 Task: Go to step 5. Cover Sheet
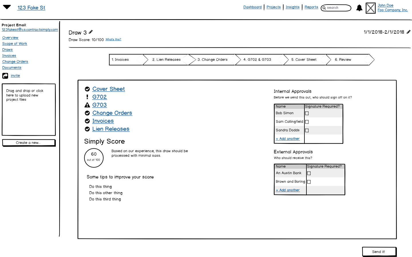pyautogui.click(x=307, y=60)
